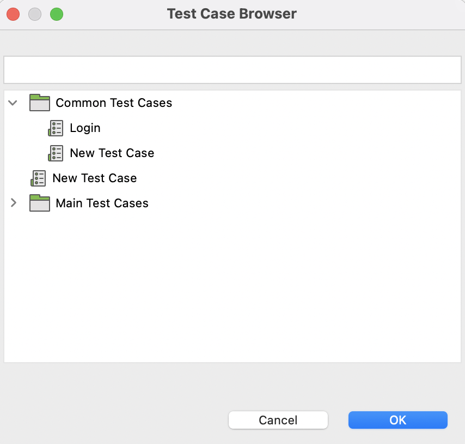Click inside the search text field
The height and width of the screenshot is (444, 465).
pyautogui.click(x=232, y=70)
